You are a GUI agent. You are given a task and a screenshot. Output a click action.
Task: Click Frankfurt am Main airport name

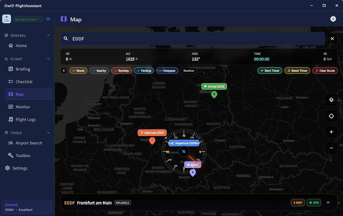point(94,203)
